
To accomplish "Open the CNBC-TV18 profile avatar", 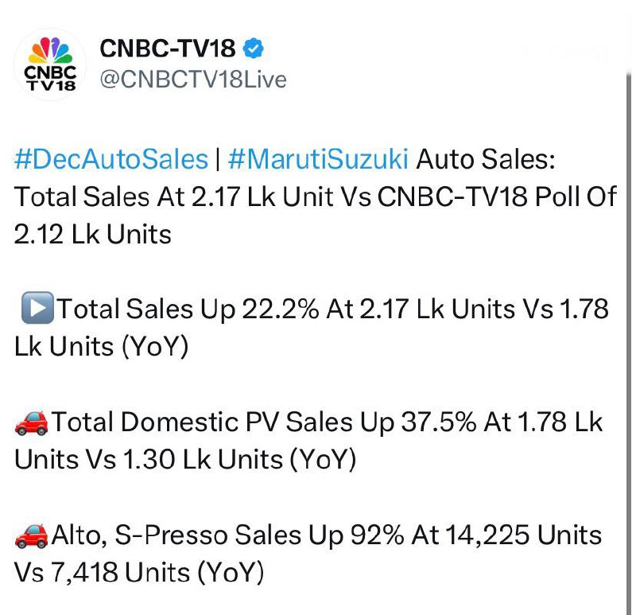I will tap(50, 64).
